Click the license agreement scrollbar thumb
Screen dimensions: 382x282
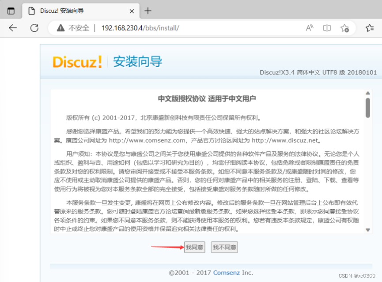click(x=368, y=108)
